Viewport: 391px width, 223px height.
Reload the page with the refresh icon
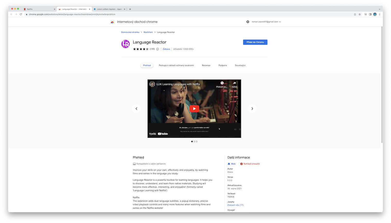pyautogui.click(x=21, y=14)
